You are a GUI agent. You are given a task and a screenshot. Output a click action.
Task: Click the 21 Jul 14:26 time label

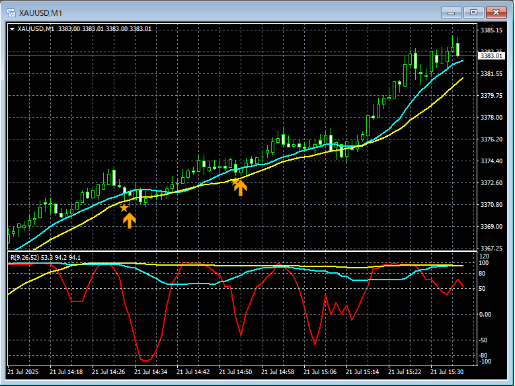pyautogui.click(x=108, y=372)
